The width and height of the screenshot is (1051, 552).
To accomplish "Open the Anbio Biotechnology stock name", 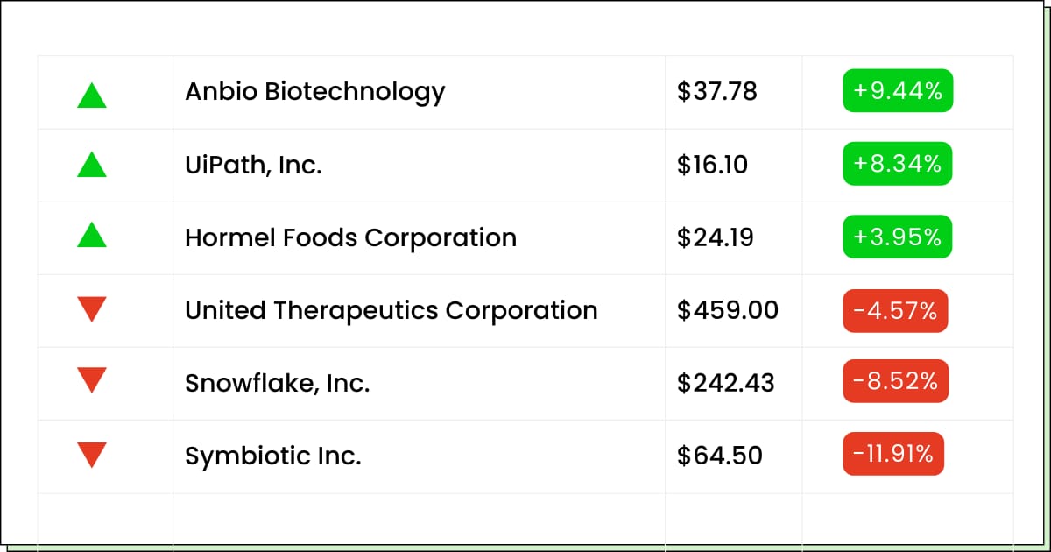I will tap(314, 91).
